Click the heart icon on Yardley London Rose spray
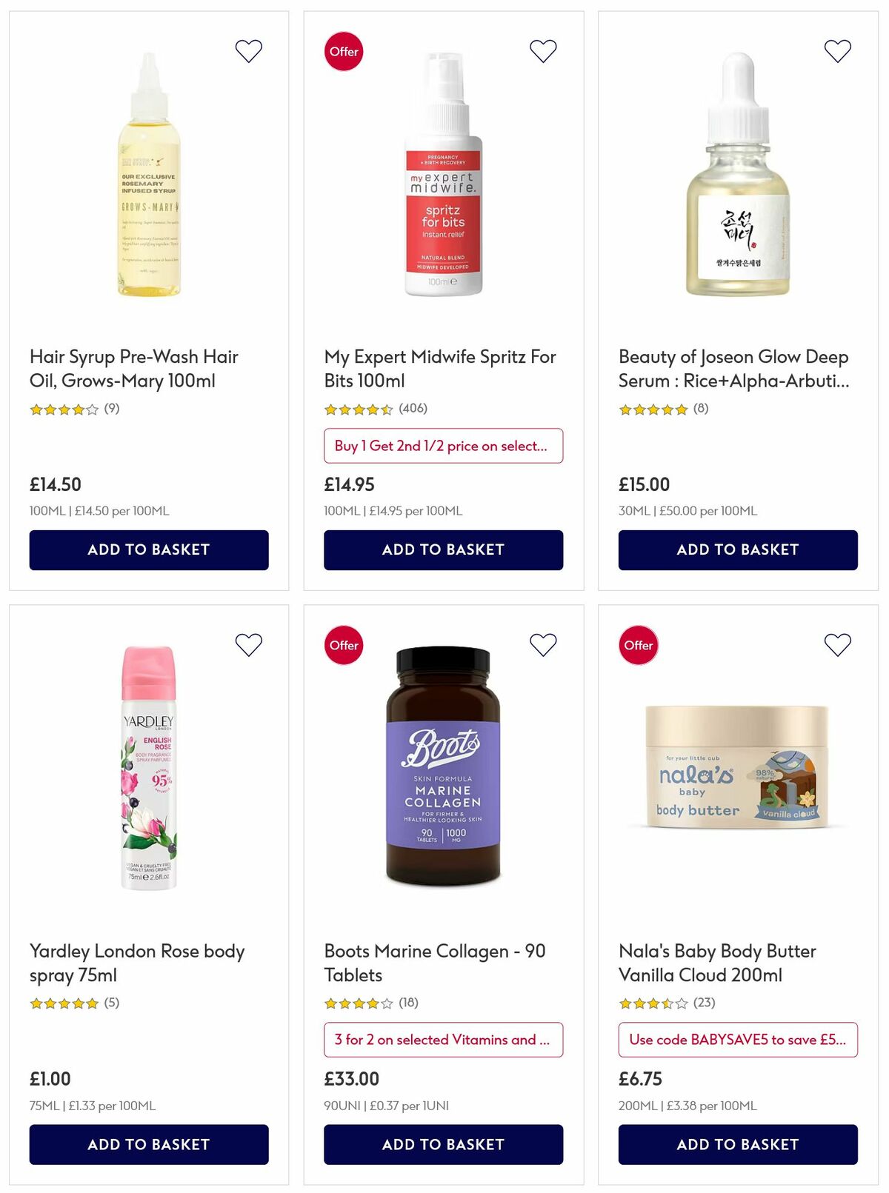The width and height of the screenshot is (889, 1193). [247, 644]
